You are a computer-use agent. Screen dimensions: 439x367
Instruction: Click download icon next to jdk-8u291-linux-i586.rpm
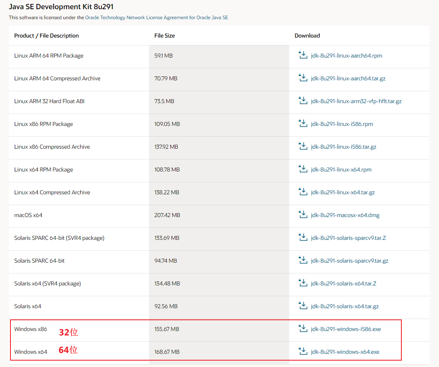tap(303, 124)
